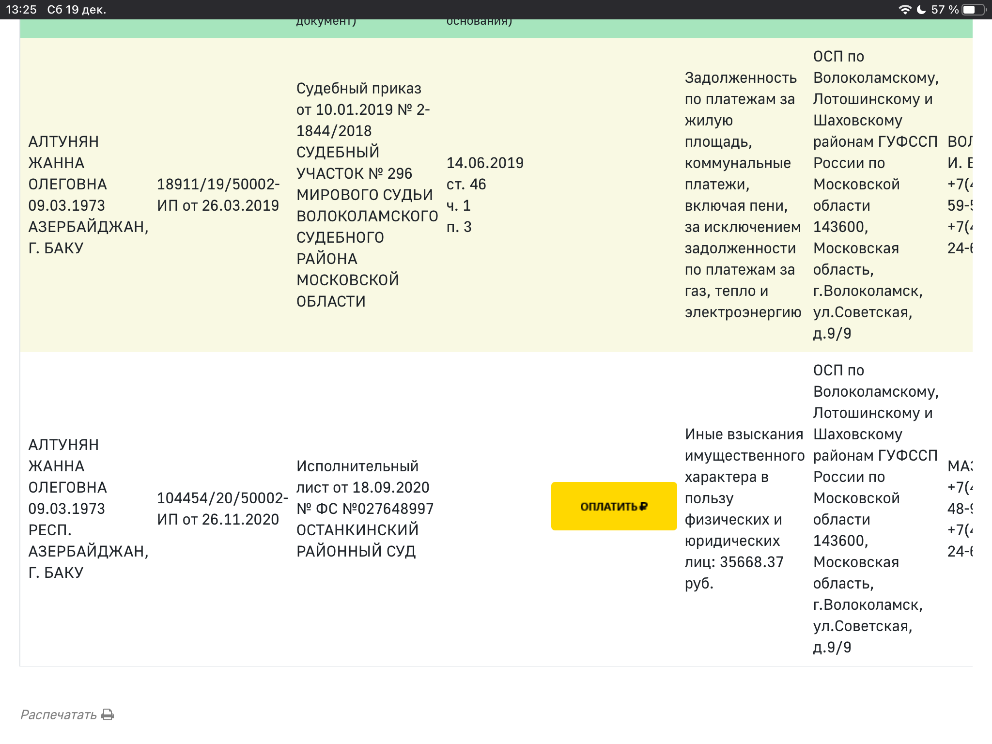Tap the 13:25 clock in status bar

coord(21,10)
